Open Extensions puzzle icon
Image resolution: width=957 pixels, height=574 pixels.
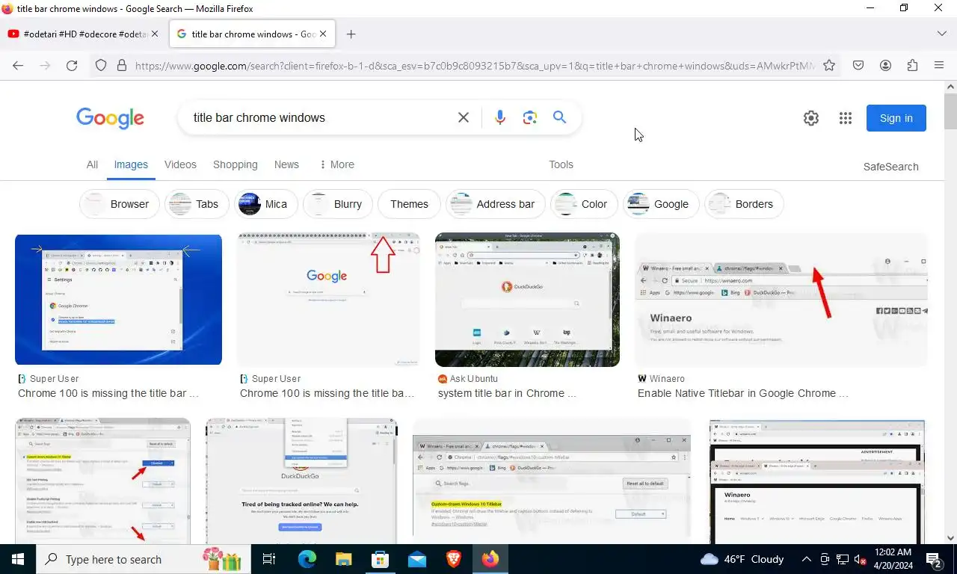912,66
